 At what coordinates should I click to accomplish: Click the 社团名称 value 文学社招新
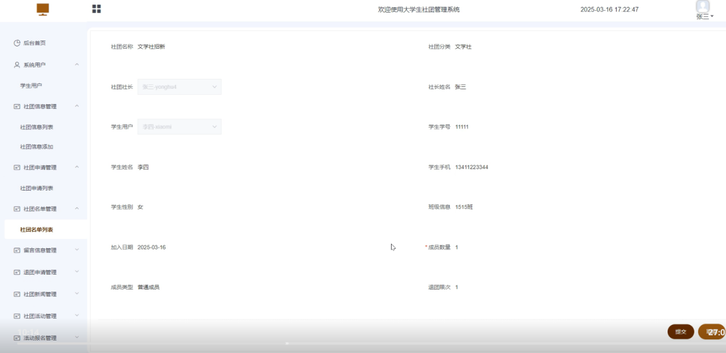(151, 47)
